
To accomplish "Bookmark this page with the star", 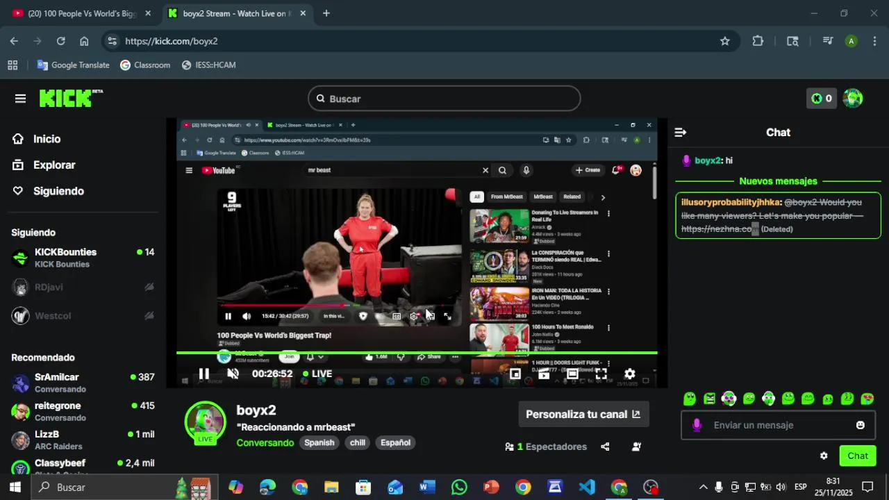I will pos(725,41).
